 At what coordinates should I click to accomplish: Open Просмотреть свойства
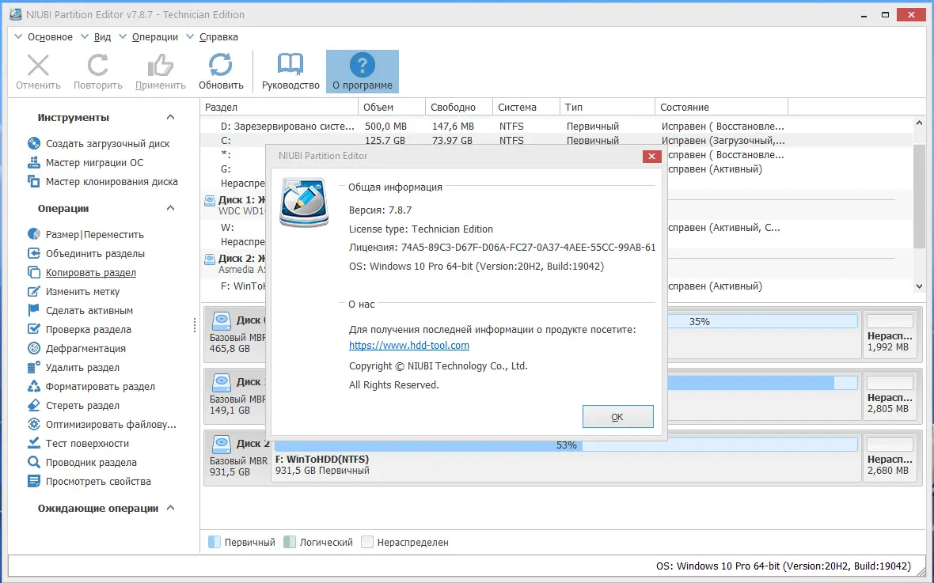89,483
